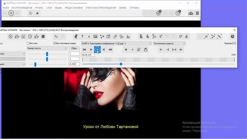Jump to first keyframe button
The height and width of the screenshot is (139, 247).
coord(84,50)
